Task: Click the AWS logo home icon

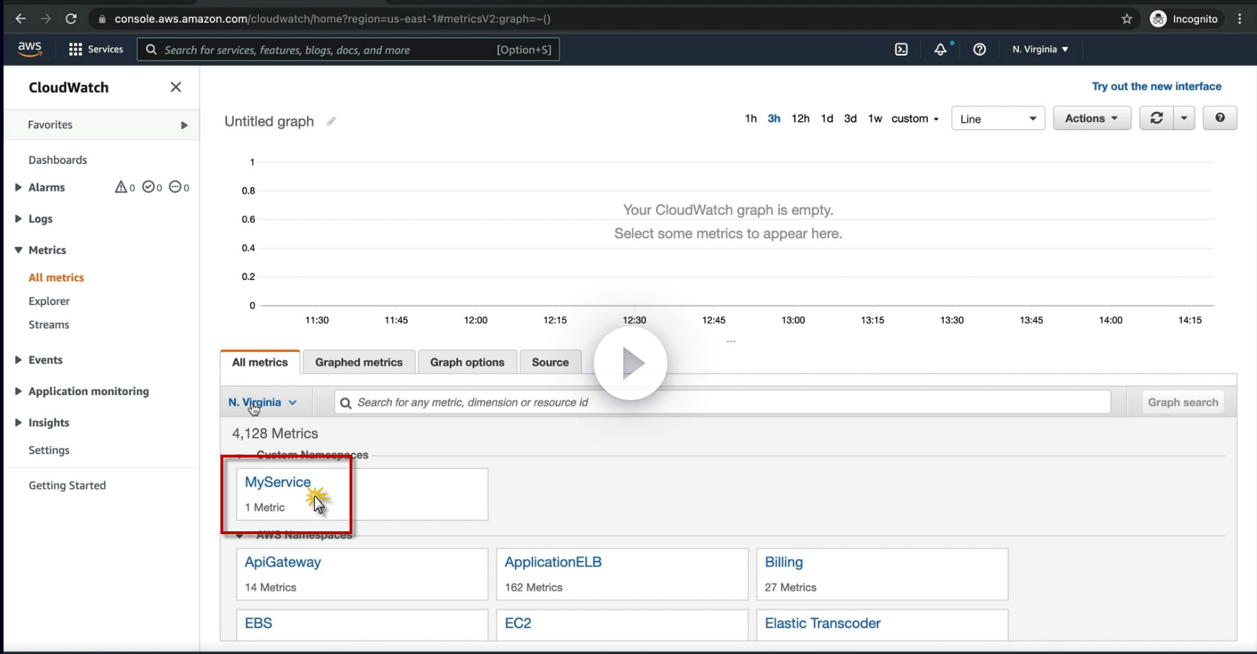Action: click(x=30, y=48)
